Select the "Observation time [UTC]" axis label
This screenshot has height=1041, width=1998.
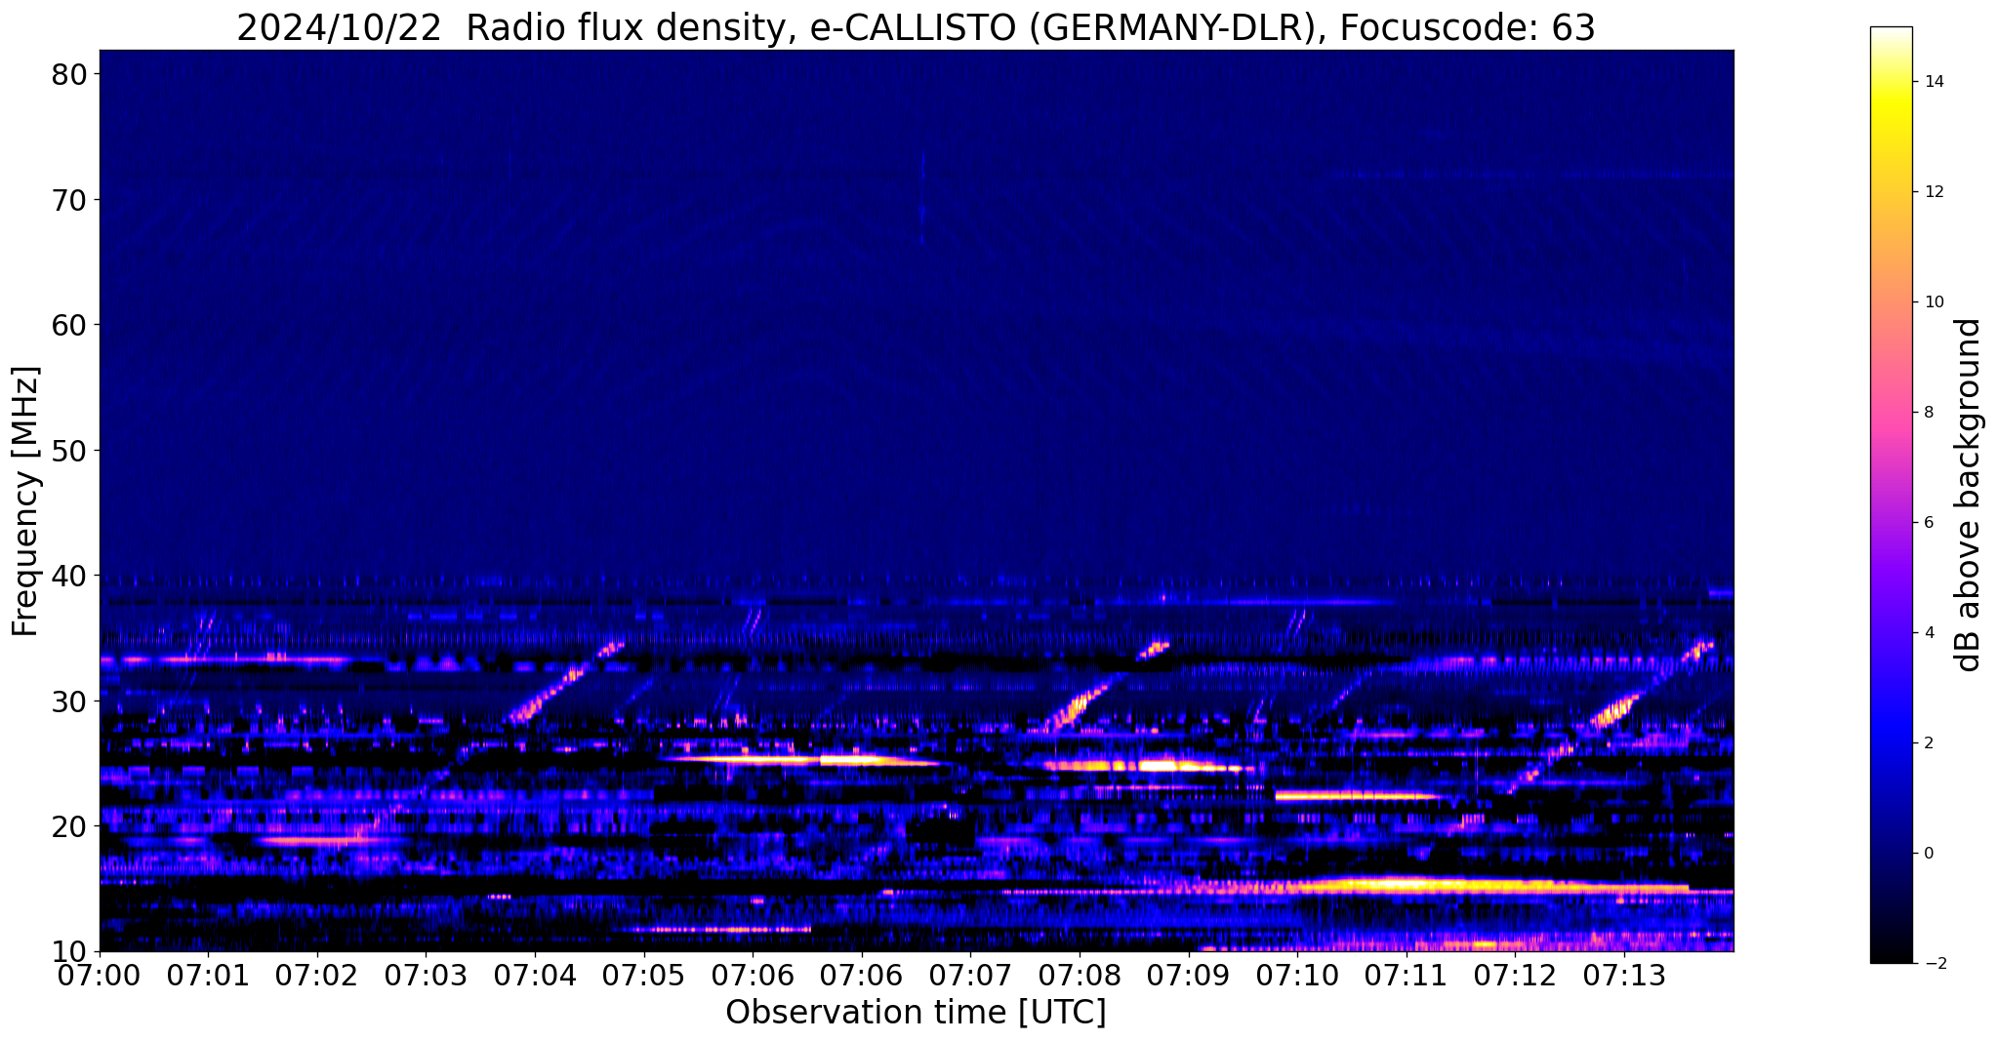pos(916,1013)
